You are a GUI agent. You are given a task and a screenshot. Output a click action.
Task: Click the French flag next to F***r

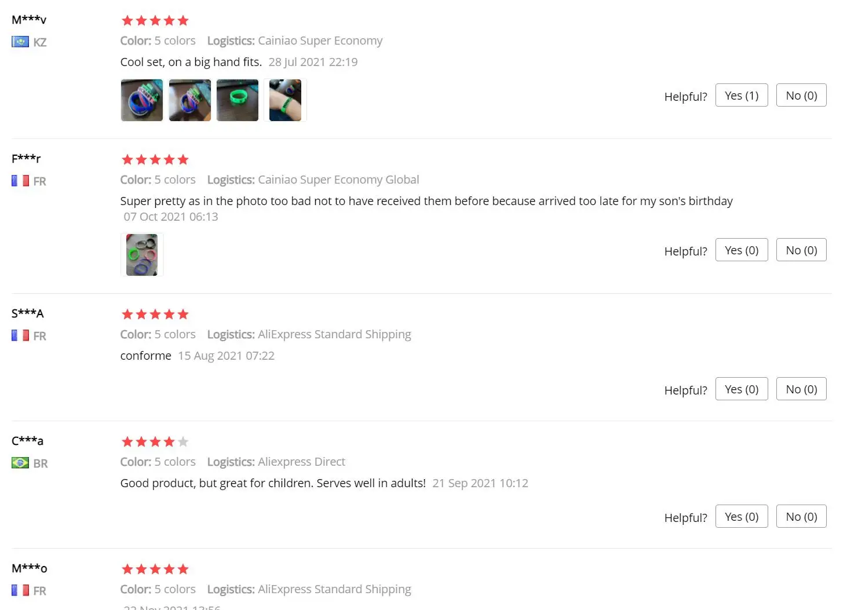[x=20, y=181]
